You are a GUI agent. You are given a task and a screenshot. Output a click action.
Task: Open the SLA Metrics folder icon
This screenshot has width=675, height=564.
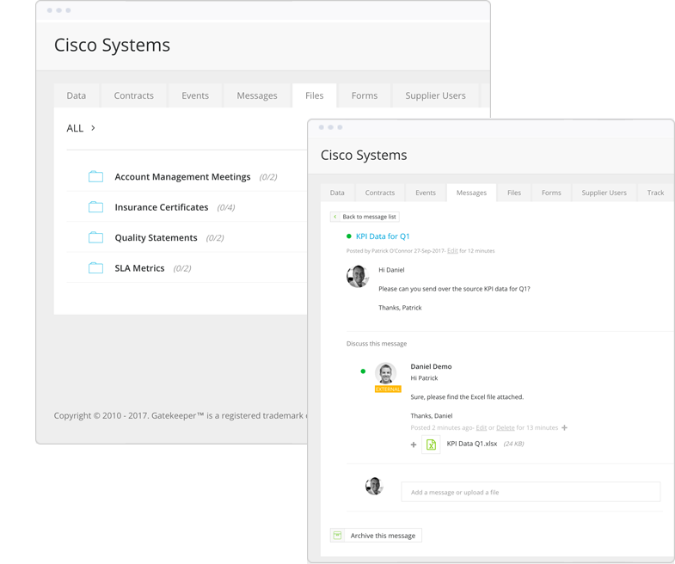coord(95,268)
